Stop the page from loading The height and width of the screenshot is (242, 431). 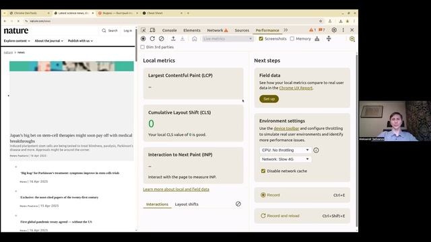pyautogui.click(x=18, y=21)
